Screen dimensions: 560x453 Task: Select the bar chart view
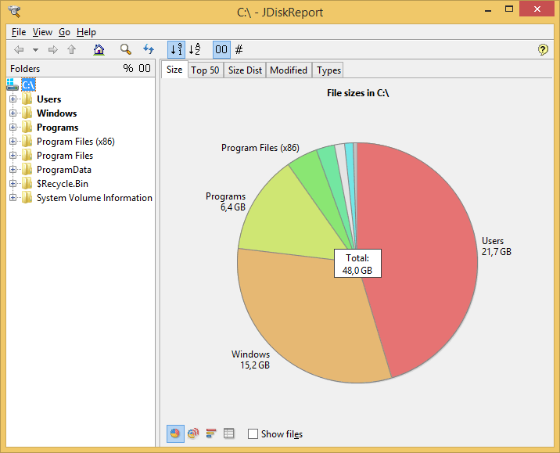211,433
